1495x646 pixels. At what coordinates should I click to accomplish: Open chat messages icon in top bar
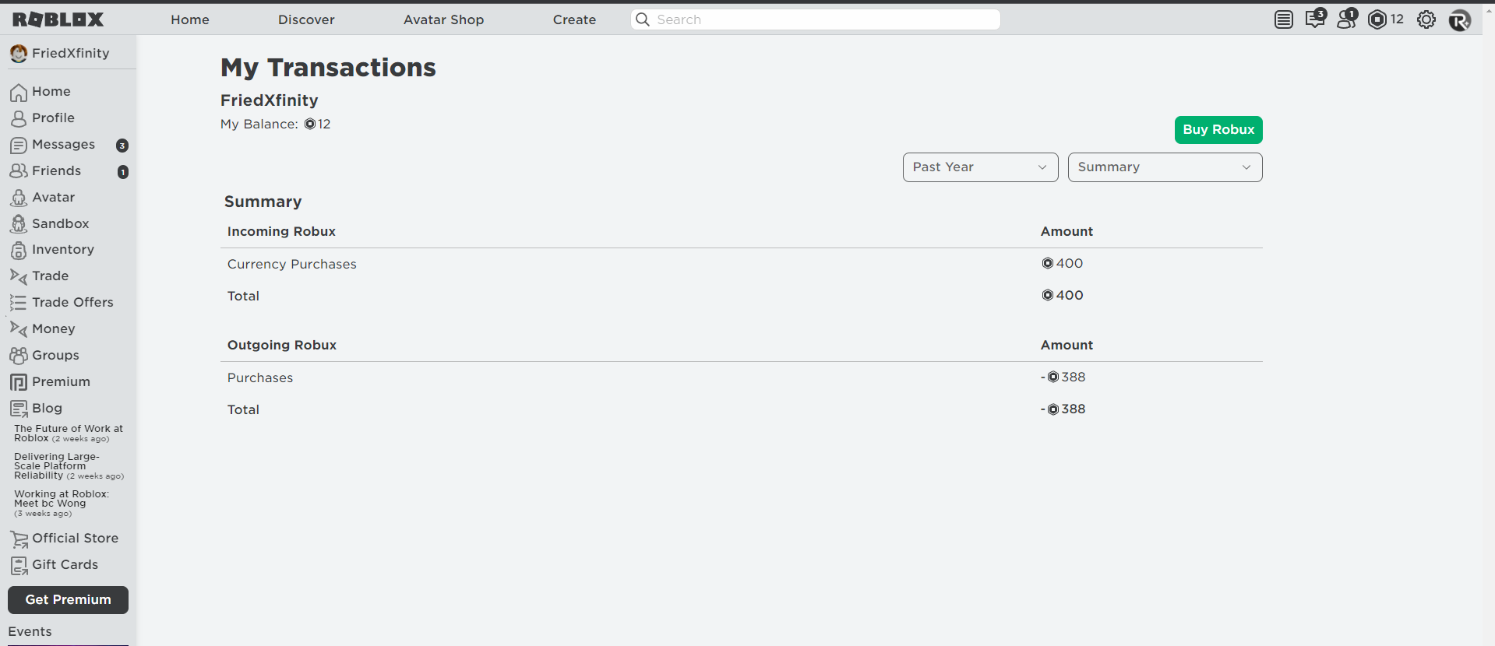tap(1316, 19)
